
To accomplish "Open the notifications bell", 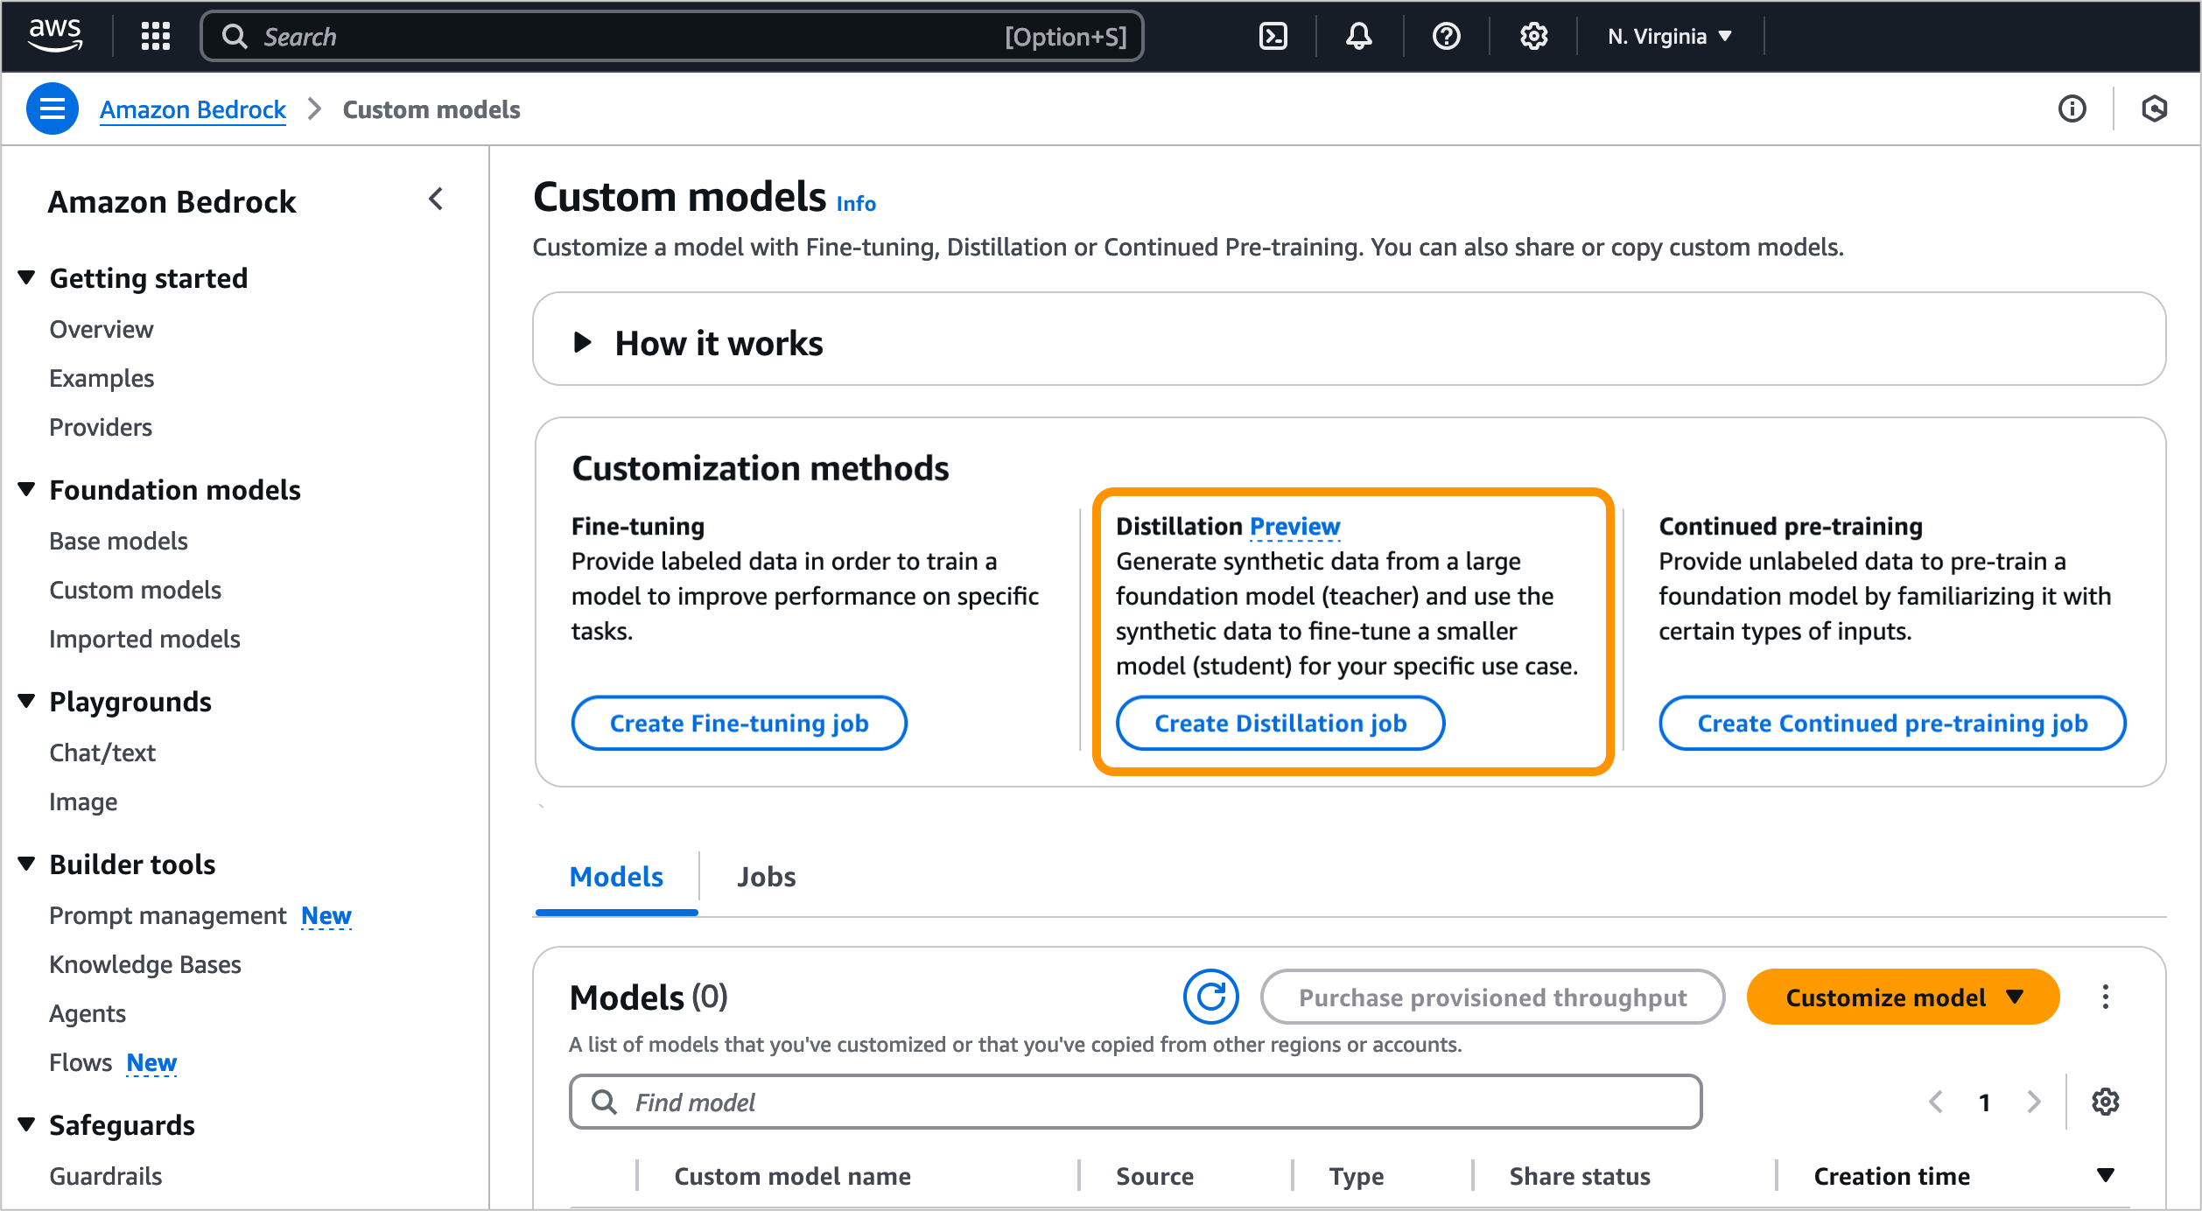I will tap(1358, 36).
